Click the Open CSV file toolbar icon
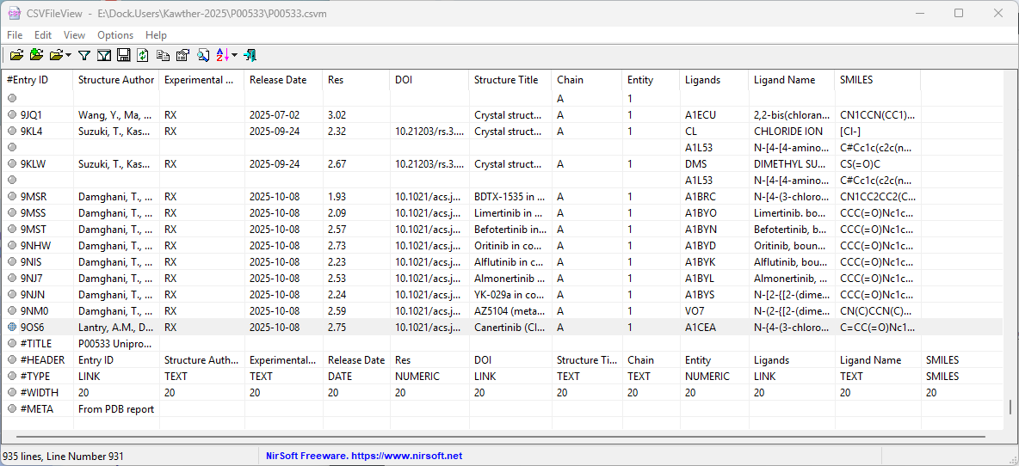The image size is (1019, 466). pos(16,56)
